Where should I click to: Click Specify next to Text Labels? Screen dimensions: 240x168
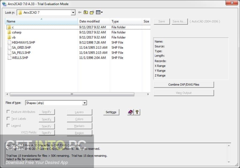47,119
